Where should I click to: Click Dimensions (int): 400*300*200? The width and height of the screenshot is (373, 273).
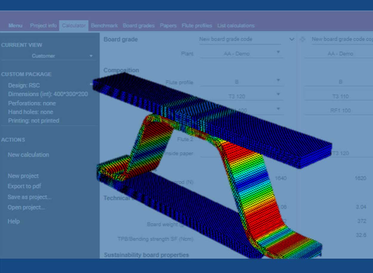[48, 94]
